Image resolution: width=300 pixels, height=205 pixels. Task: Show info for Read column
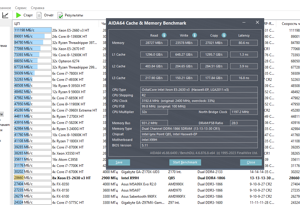tap(164, 35)
